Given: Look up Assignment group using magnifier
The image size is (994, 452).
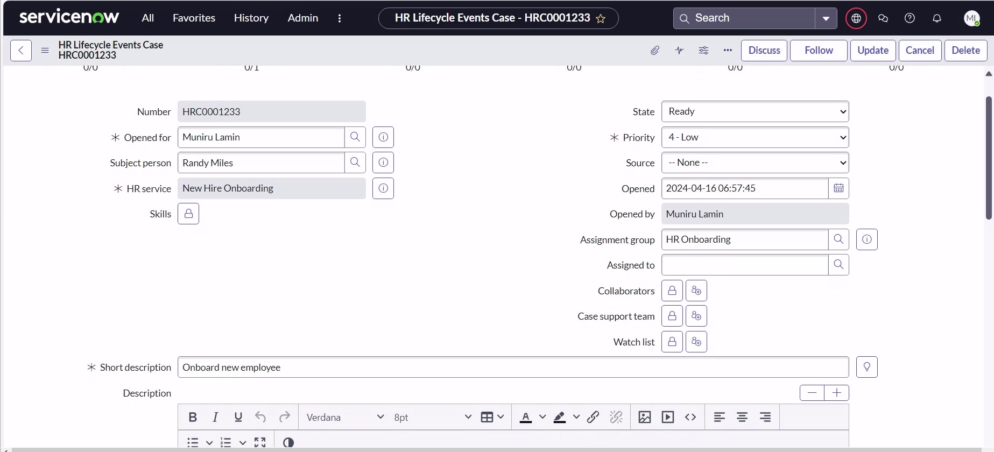Looking at the screenshot, I should (838, 239).
